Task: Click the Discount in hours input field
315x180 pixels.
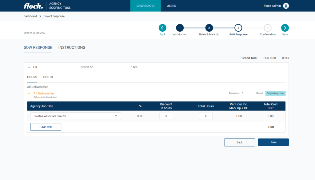Action: [x=166, y=116]
